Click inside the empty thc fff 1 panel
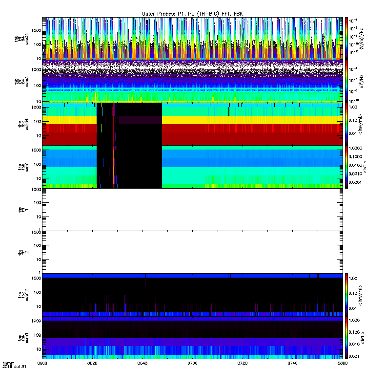 192,210
